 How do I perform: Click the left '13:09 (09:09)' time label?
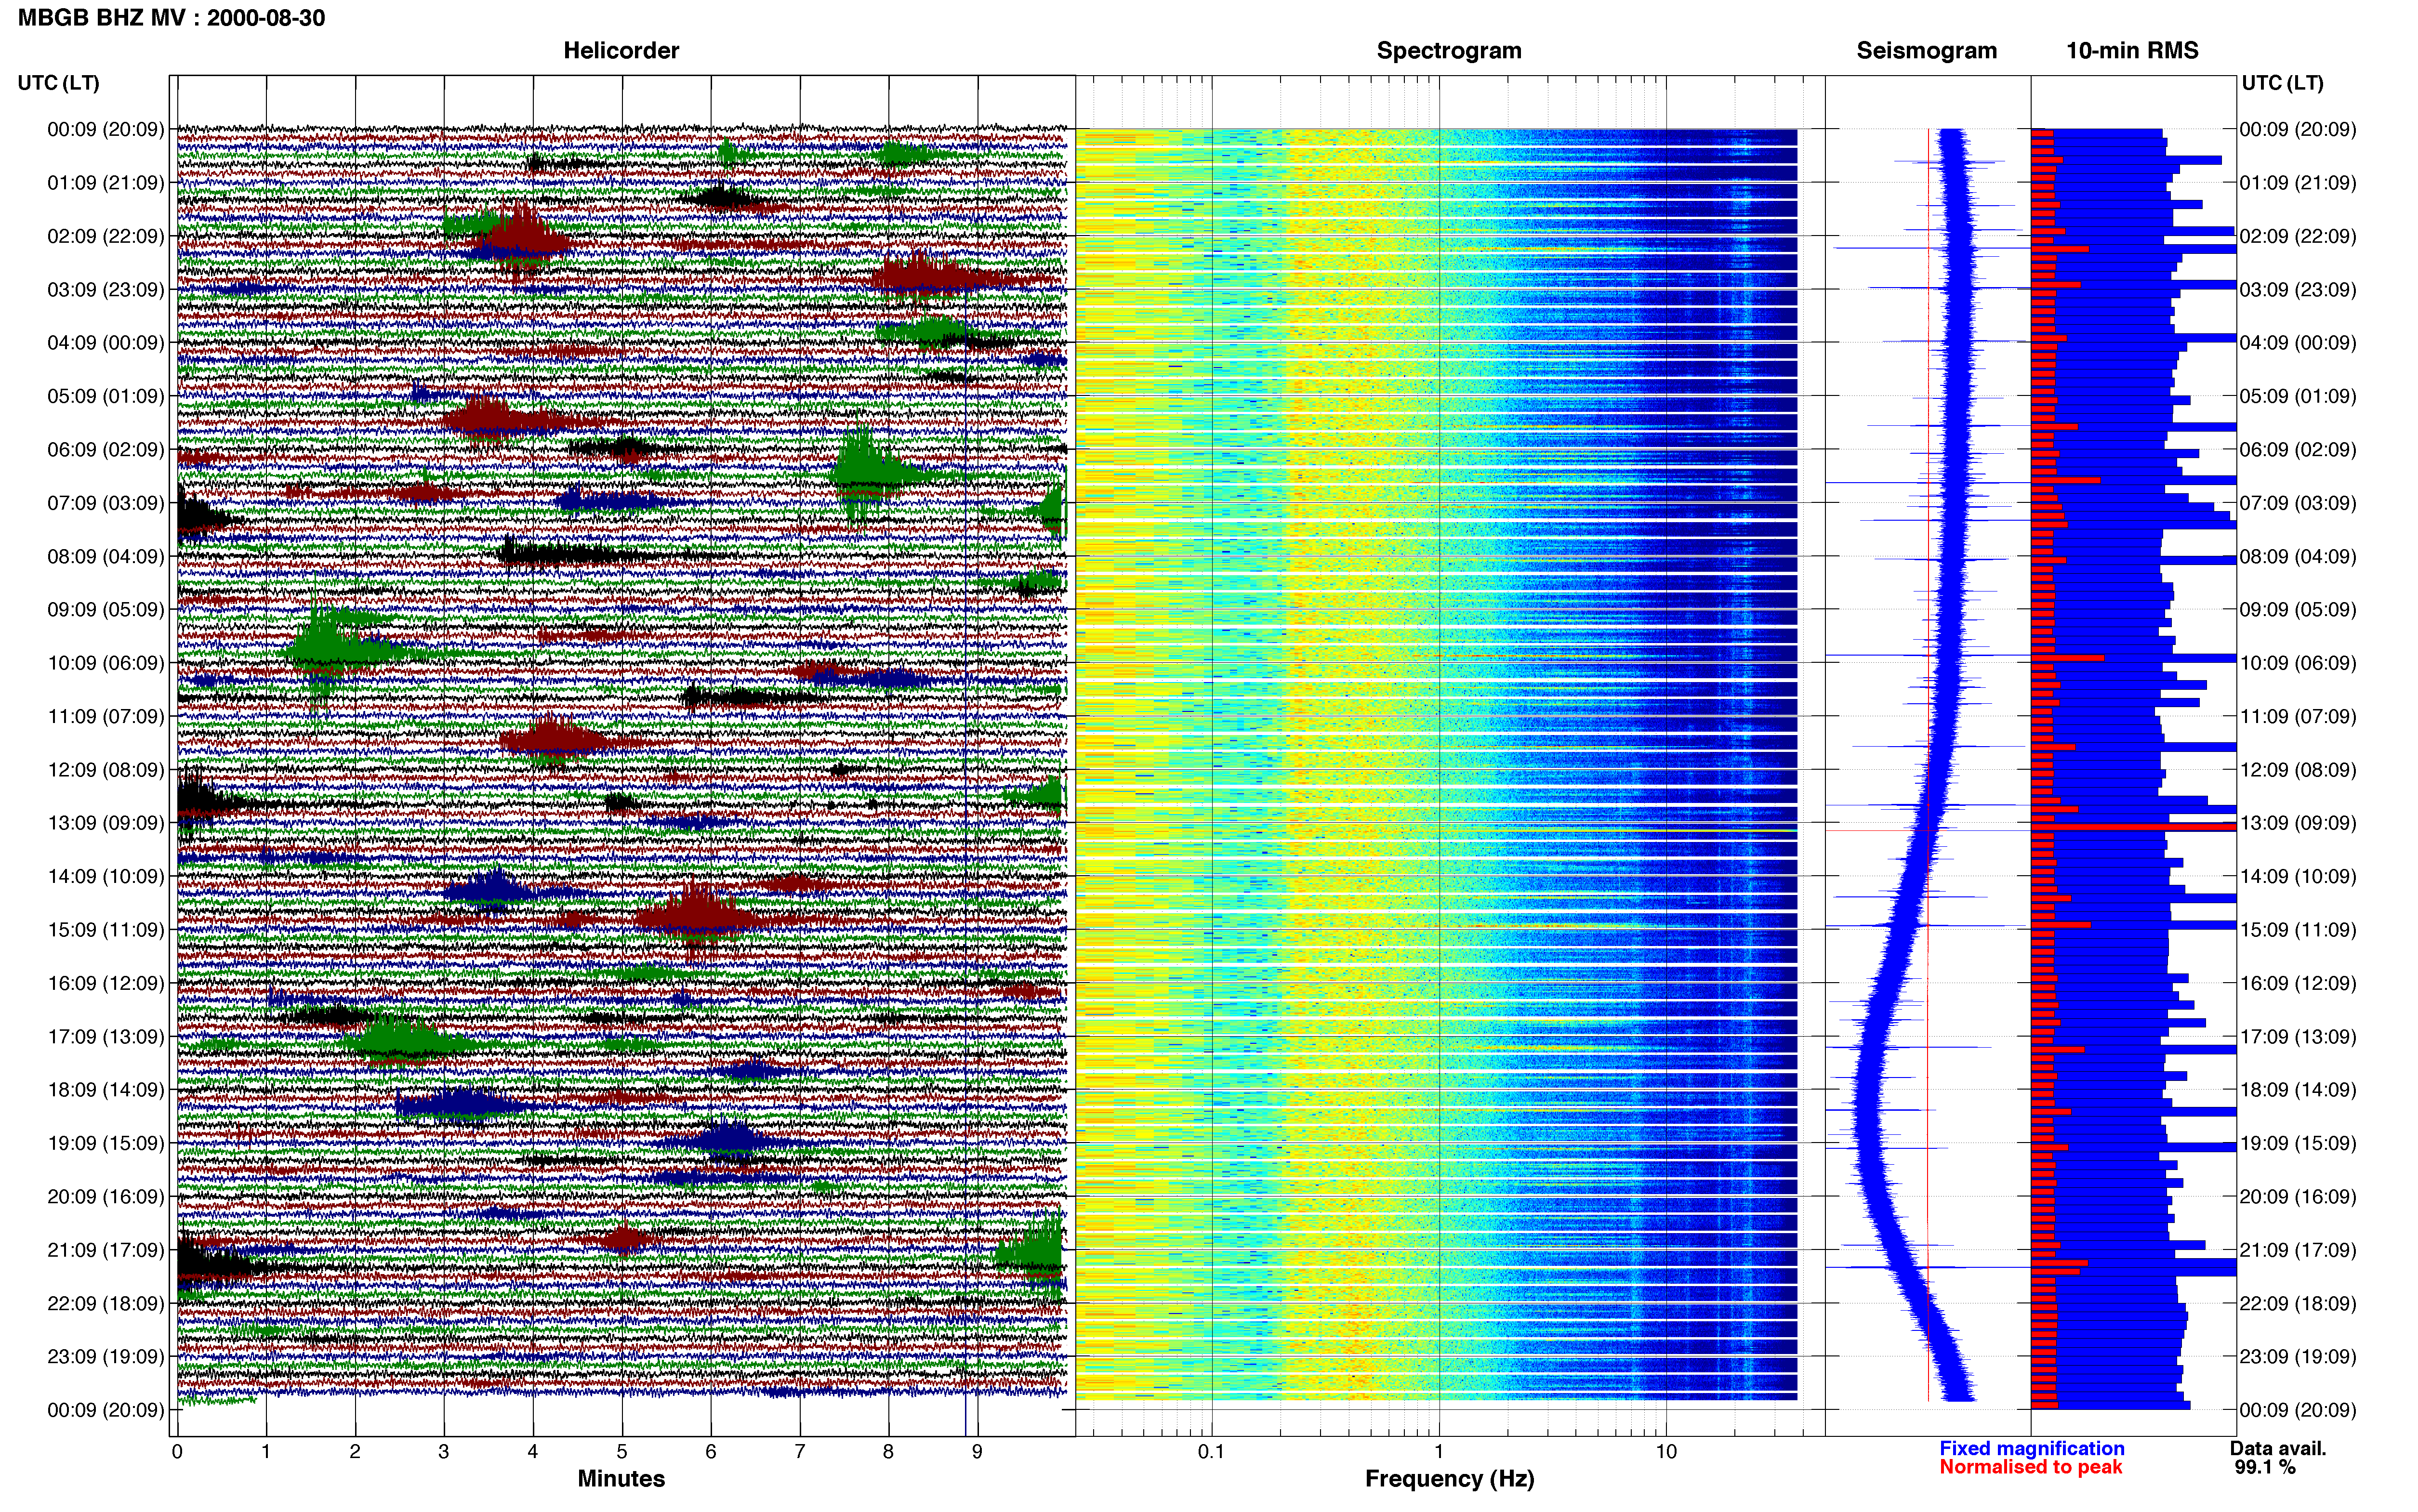[x=105, y=823]
